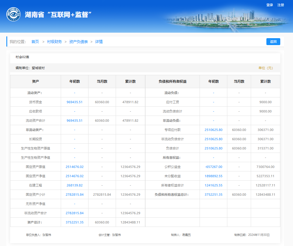The image size is (293, 246).
Task: Select 流动负债合计 row label
Action: pos(172,111)
